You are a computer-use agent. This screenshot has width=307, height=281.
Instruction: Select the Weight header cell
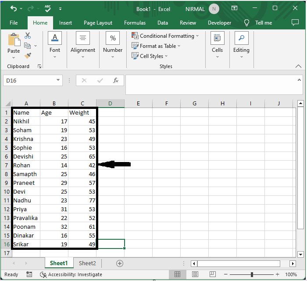(x=82, y=113)
